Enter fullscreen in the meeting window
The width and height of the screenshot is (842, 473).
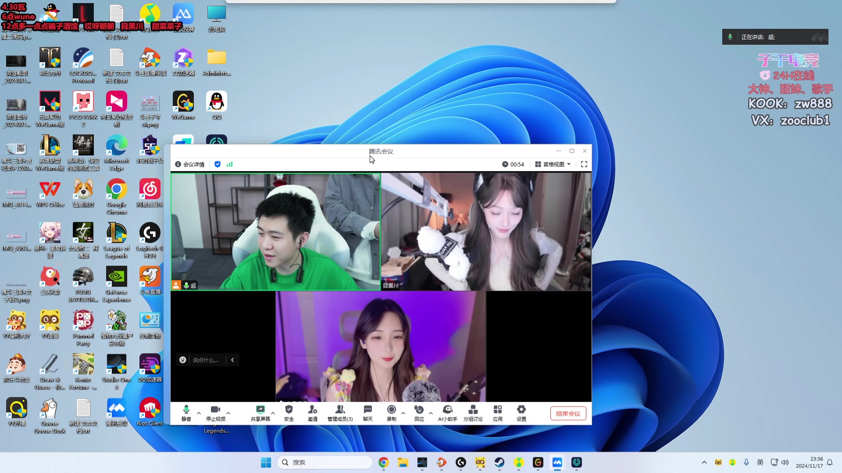tap(584, 164)
